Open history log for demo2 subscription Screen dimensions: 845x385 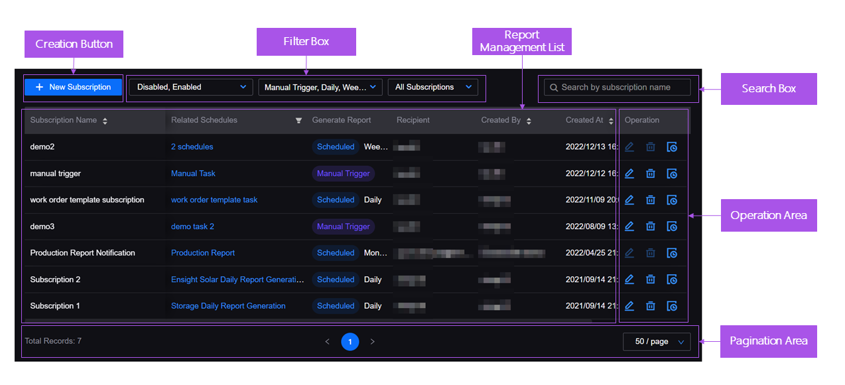672,147
